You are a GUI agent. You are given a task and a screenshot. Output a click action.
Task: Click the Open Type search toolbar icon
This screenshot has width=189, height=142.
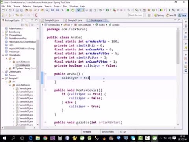click(47, 10)
